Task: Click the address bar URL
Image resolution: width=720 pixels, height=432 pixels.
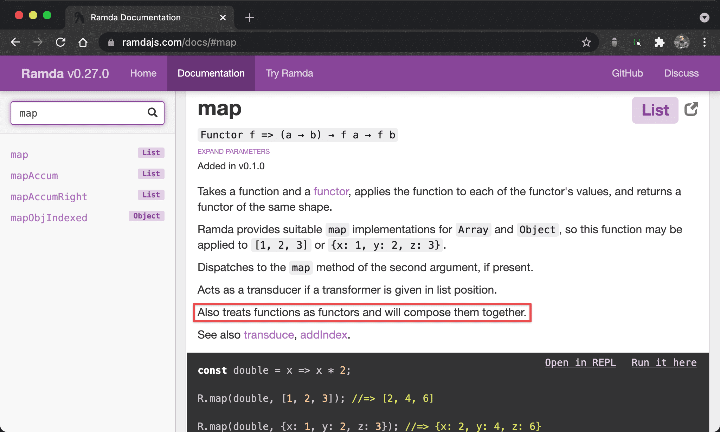Action: coord(179,42)
